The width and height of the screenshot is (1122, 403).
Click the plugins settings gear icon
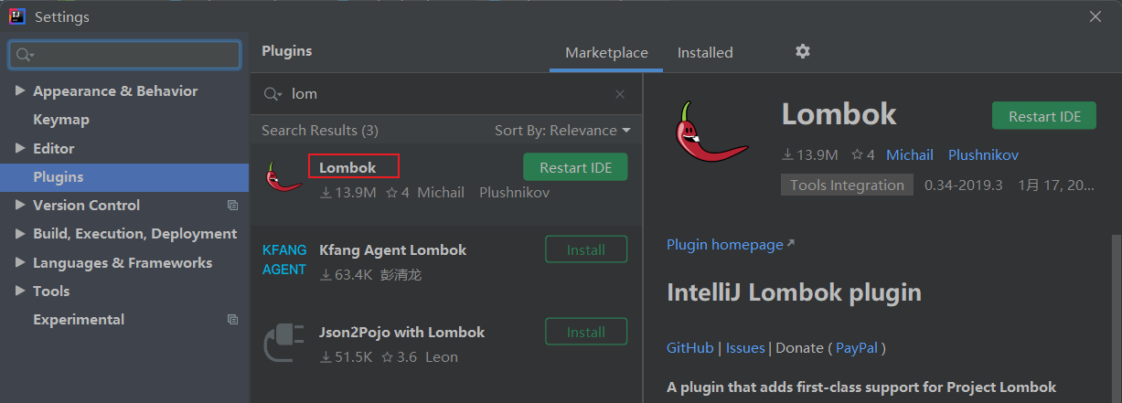pyautogui.click(x=803, y=51)
